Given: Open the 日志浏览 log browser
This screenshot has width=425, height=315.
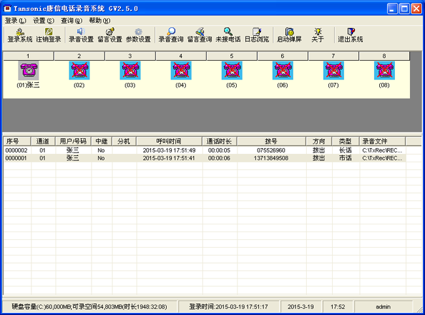Looking at the screenshot, I should [x=257, y=35].
